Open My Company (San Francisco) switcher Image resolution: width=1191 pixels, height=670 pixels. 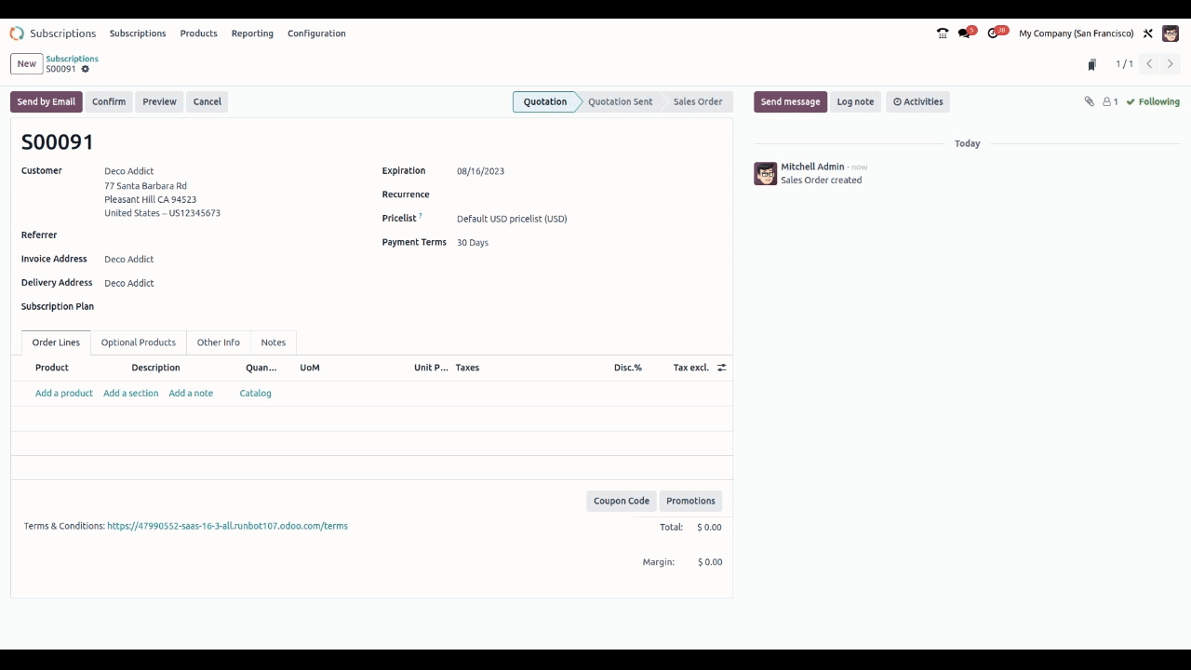(x=1076, y=33)
